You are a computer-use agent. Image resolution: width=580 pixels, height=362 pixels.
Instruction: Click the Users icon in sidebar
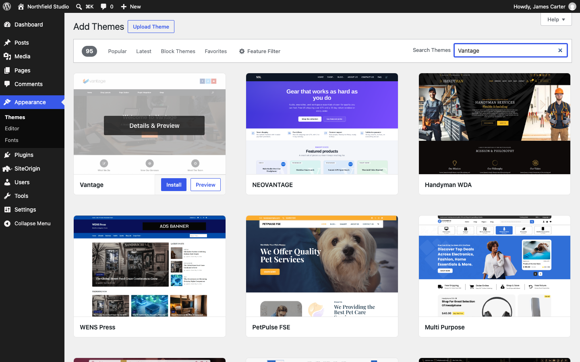7,182
